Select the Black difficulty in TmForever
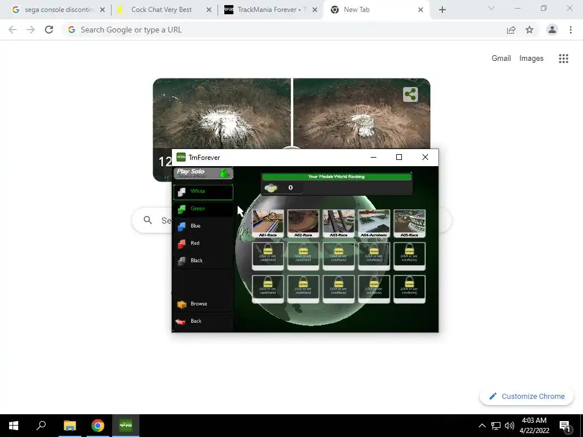 [203, 261]
